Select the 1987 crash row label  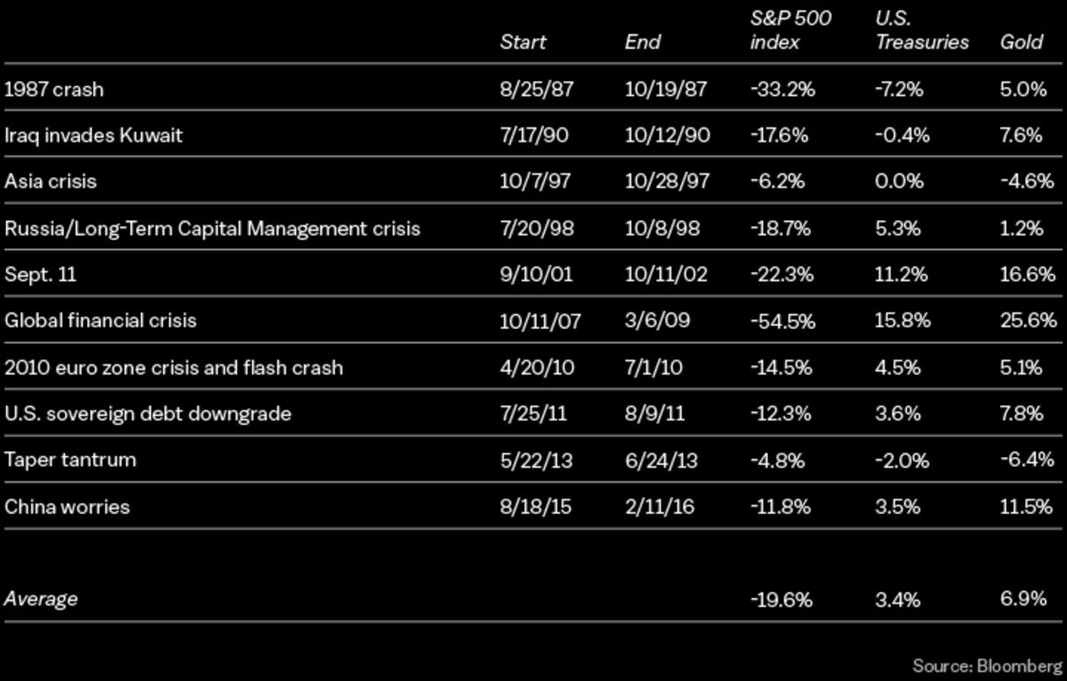[54, 89]
